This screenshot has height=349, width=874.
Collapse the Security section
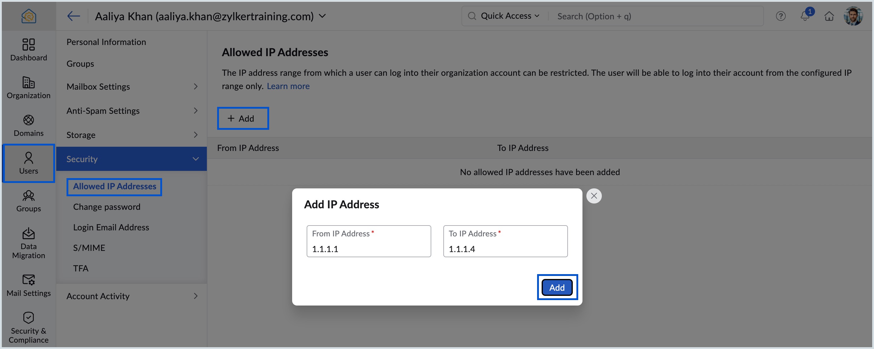click(132, 158)
